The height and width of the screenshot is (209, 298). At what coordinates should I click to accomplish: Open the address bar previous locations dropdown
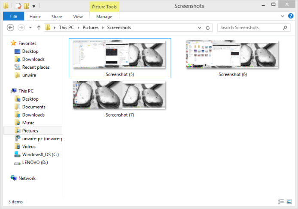(x=200, y=28)
